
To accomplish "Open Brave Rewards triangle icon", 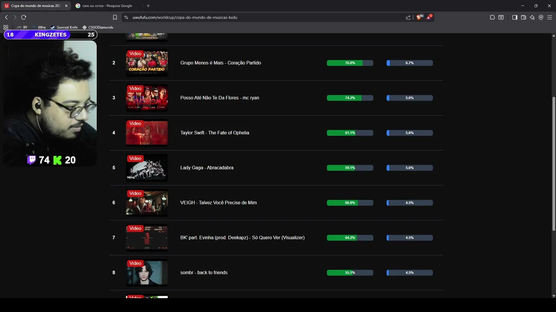I will pos(429,17).
